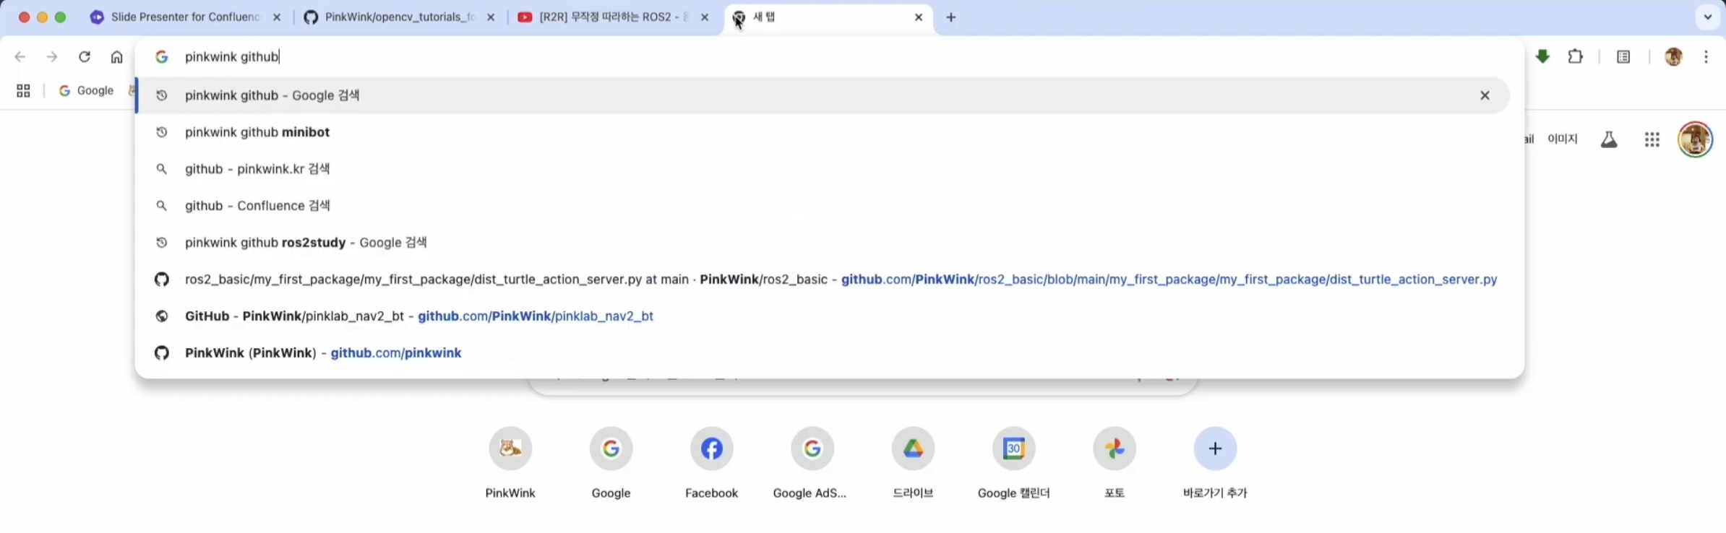
Task: Switch to Slide Presenter for Confluence tab
Action: coord(185,17)
